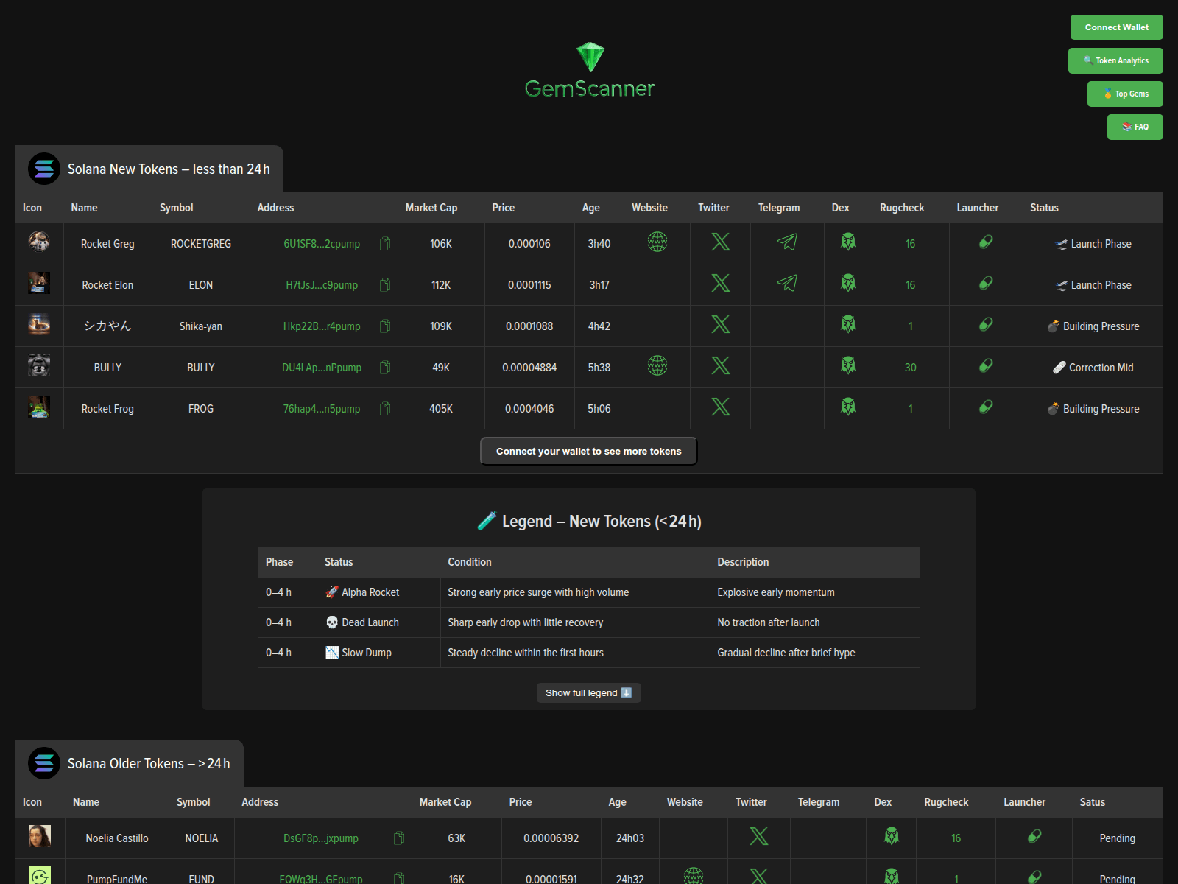Click the GemScanner diamond logo
Viewport: 1178px width, 884px height.
[589, 57]
